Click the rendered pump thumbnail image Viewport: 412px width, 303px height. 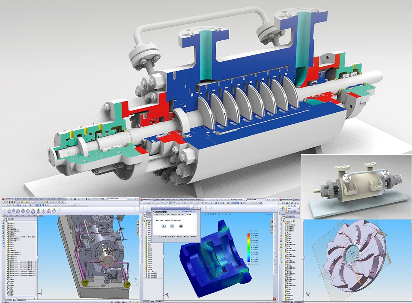pyautogui.click(x=356, y=186)
